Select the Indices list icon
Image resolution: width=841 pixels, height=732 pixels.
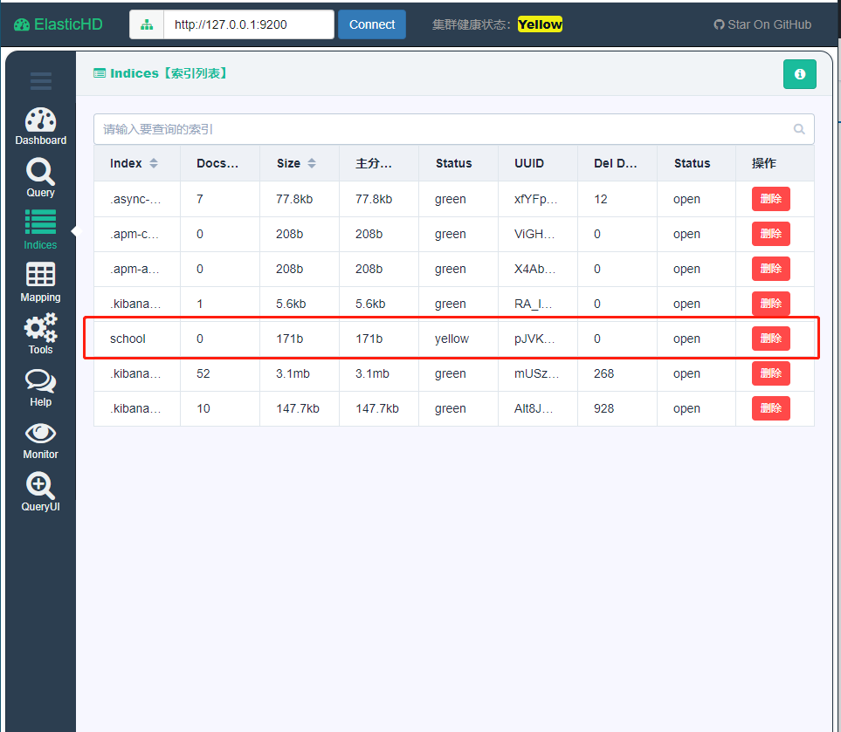[x=40, y=222]
